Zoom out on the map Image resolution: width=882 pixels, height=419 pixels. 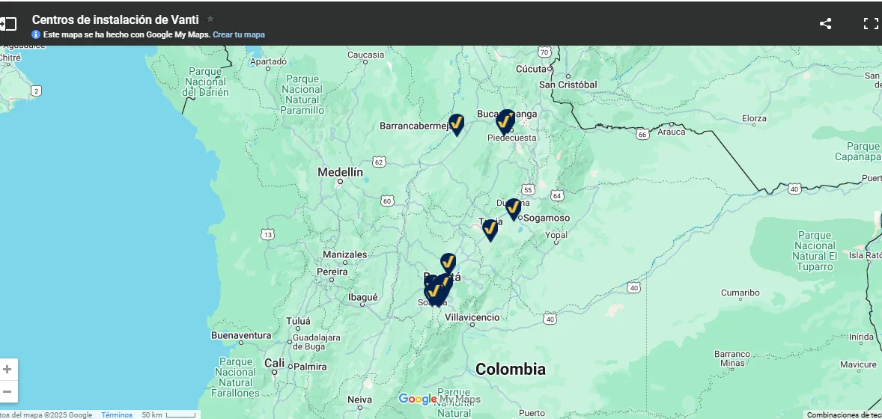[7, 391]
